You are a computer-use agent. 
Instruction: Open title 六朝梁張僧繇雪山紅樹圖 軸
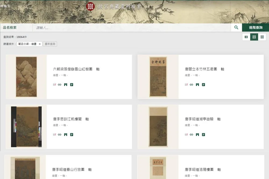pos(76,69)
